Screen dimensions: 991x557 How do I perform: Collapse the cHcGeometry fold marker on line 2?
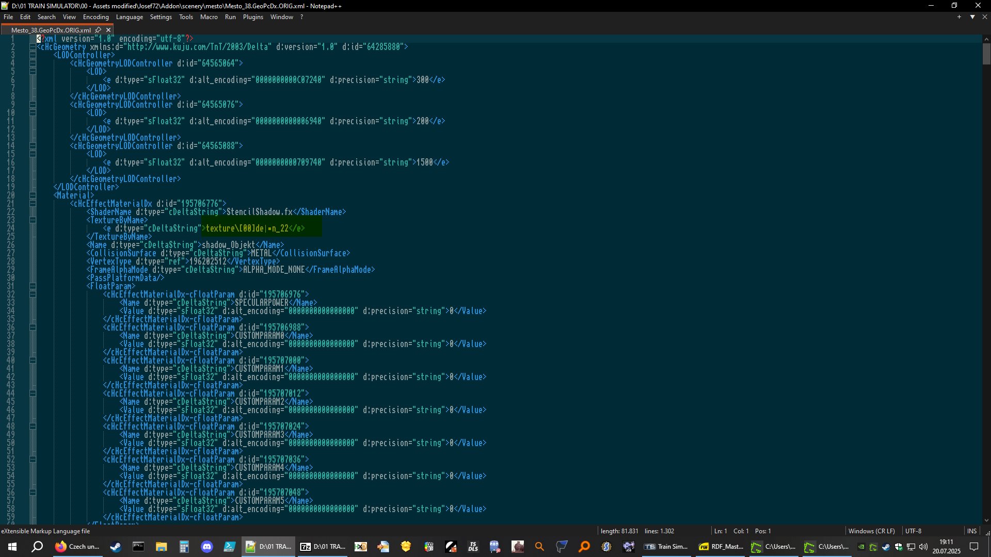[33, 47]
